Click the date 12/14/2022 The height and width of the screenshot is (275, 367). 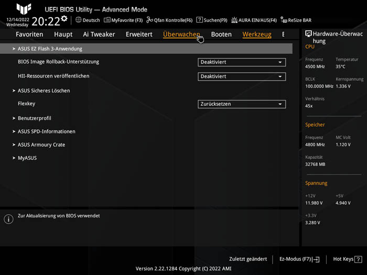(x=18, y=20)
